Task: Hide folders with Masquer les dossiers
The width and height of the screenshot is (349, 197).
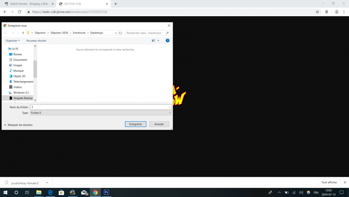Action: 18,125
